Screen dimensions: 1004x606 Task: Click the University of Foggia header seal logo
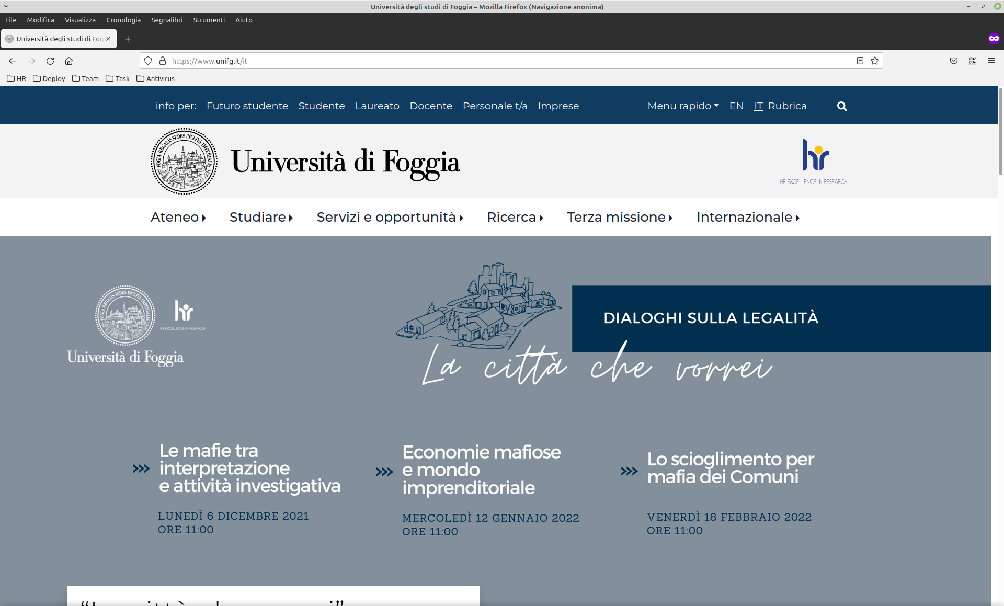pyautogui.click(x=184, y=162)
